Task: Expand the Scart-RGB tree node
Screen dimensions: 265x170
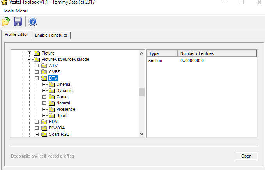Action: 37,134
